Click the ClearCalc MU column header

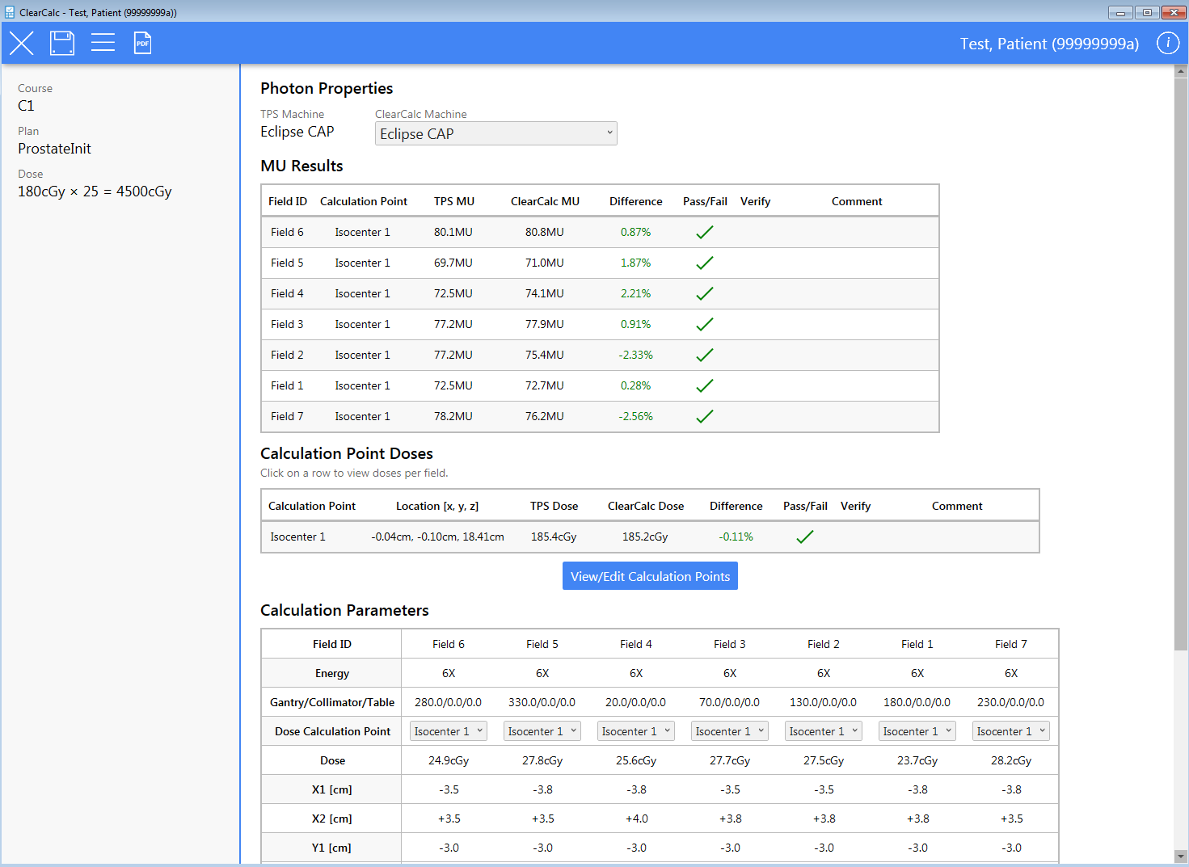click(x=545, y=201)
